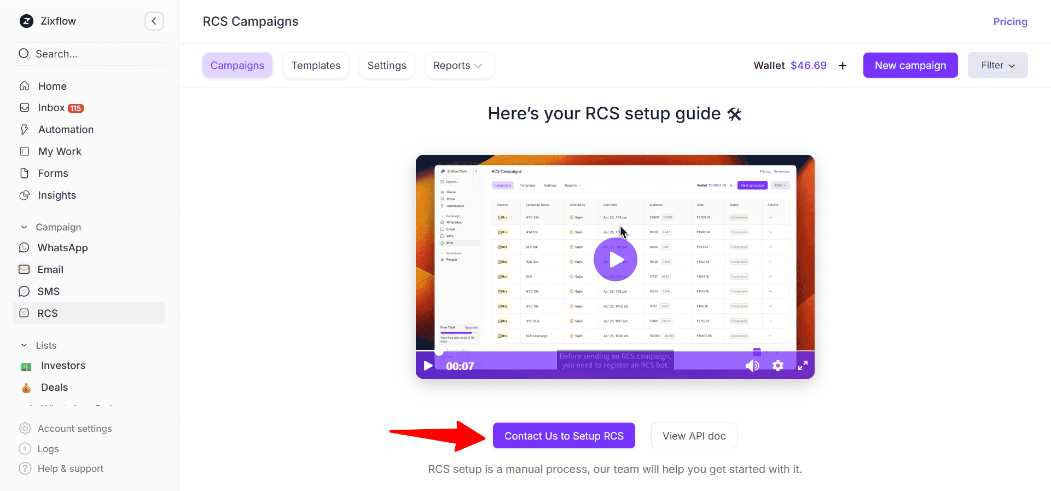
Task: Click the video progress bar
Action: click(615, 351)
